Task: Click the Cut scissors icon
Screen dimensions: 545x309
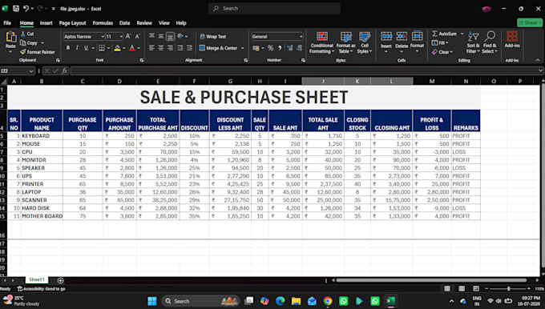Action: [x=23, y=34]
